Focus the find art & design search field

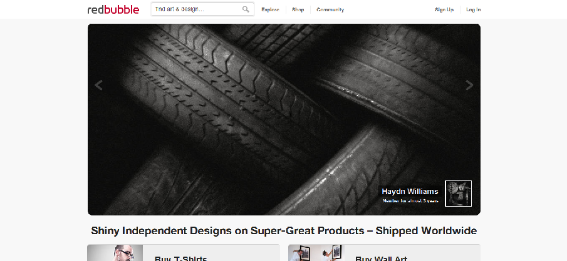click(x=197, y=9)
